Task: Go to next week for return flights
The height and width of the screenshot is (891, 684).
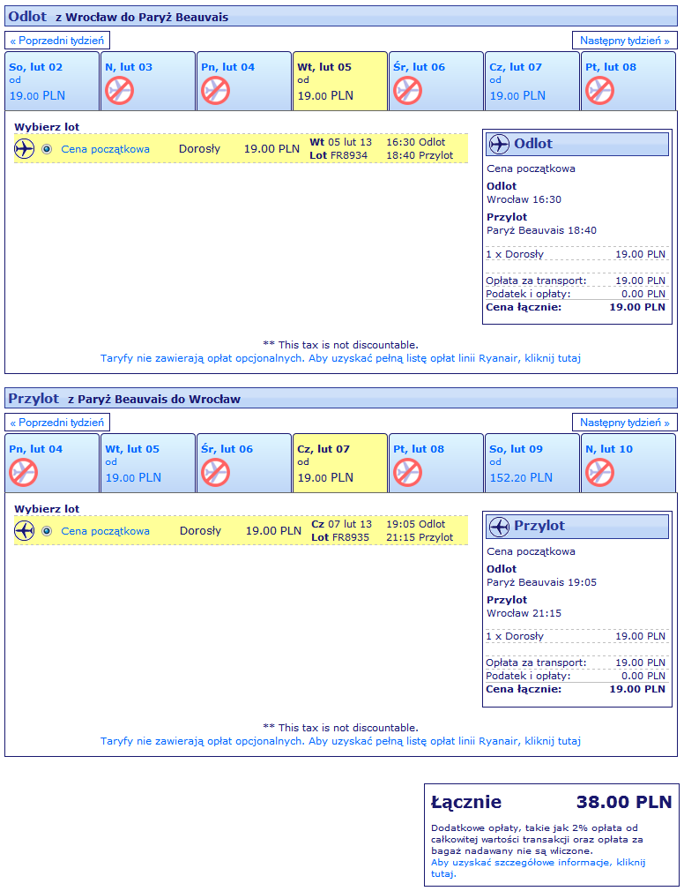Action: pyautogui.click(x=625, y=423)
